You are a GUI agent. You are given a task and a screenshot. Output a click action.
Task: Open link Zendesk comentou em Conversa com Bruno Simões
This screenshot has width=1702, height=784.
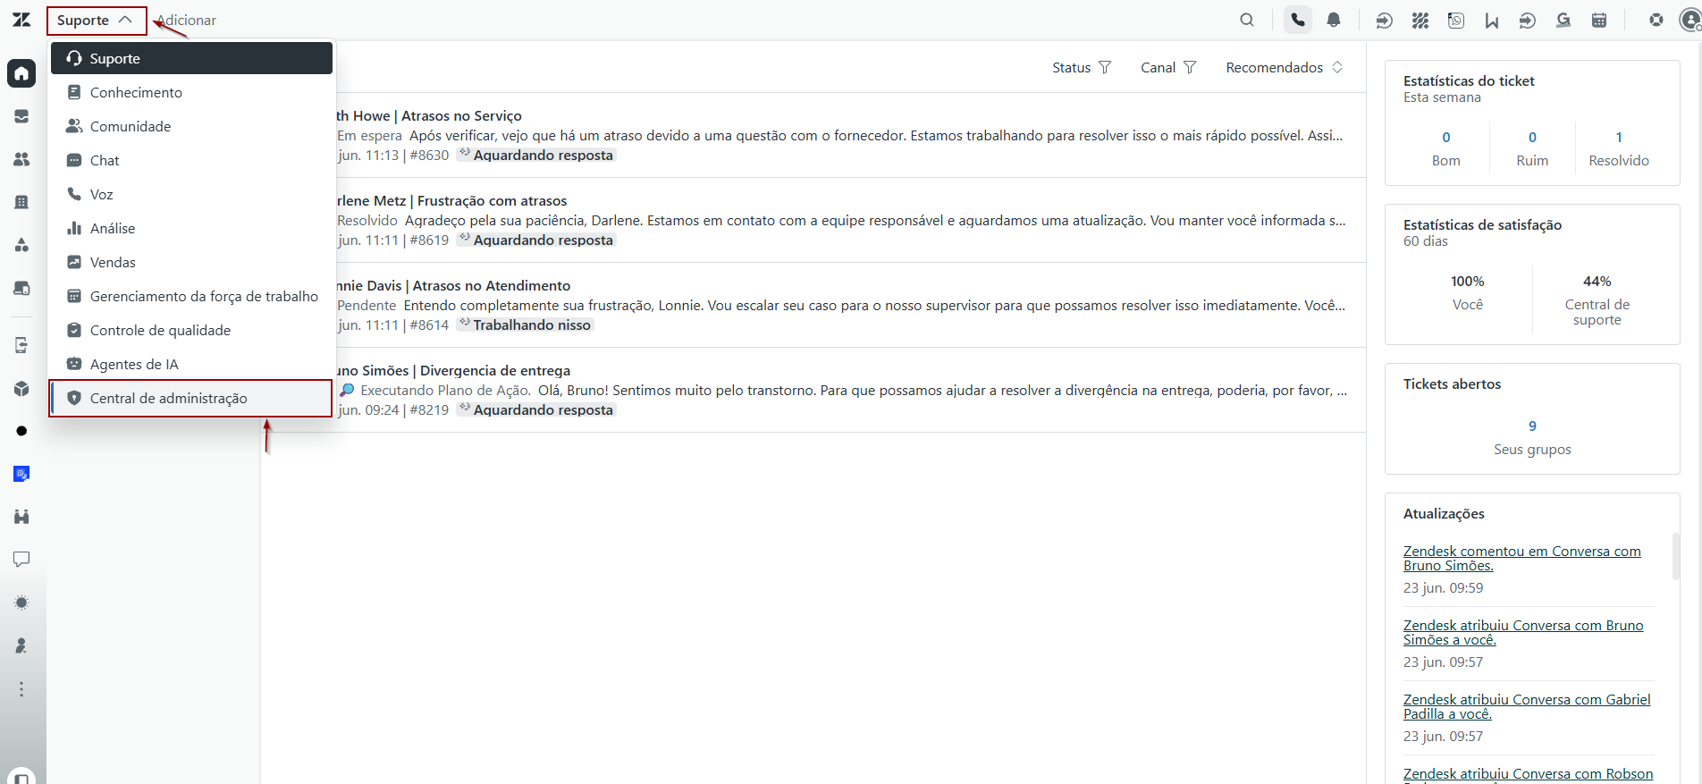tap(1521, 558)
